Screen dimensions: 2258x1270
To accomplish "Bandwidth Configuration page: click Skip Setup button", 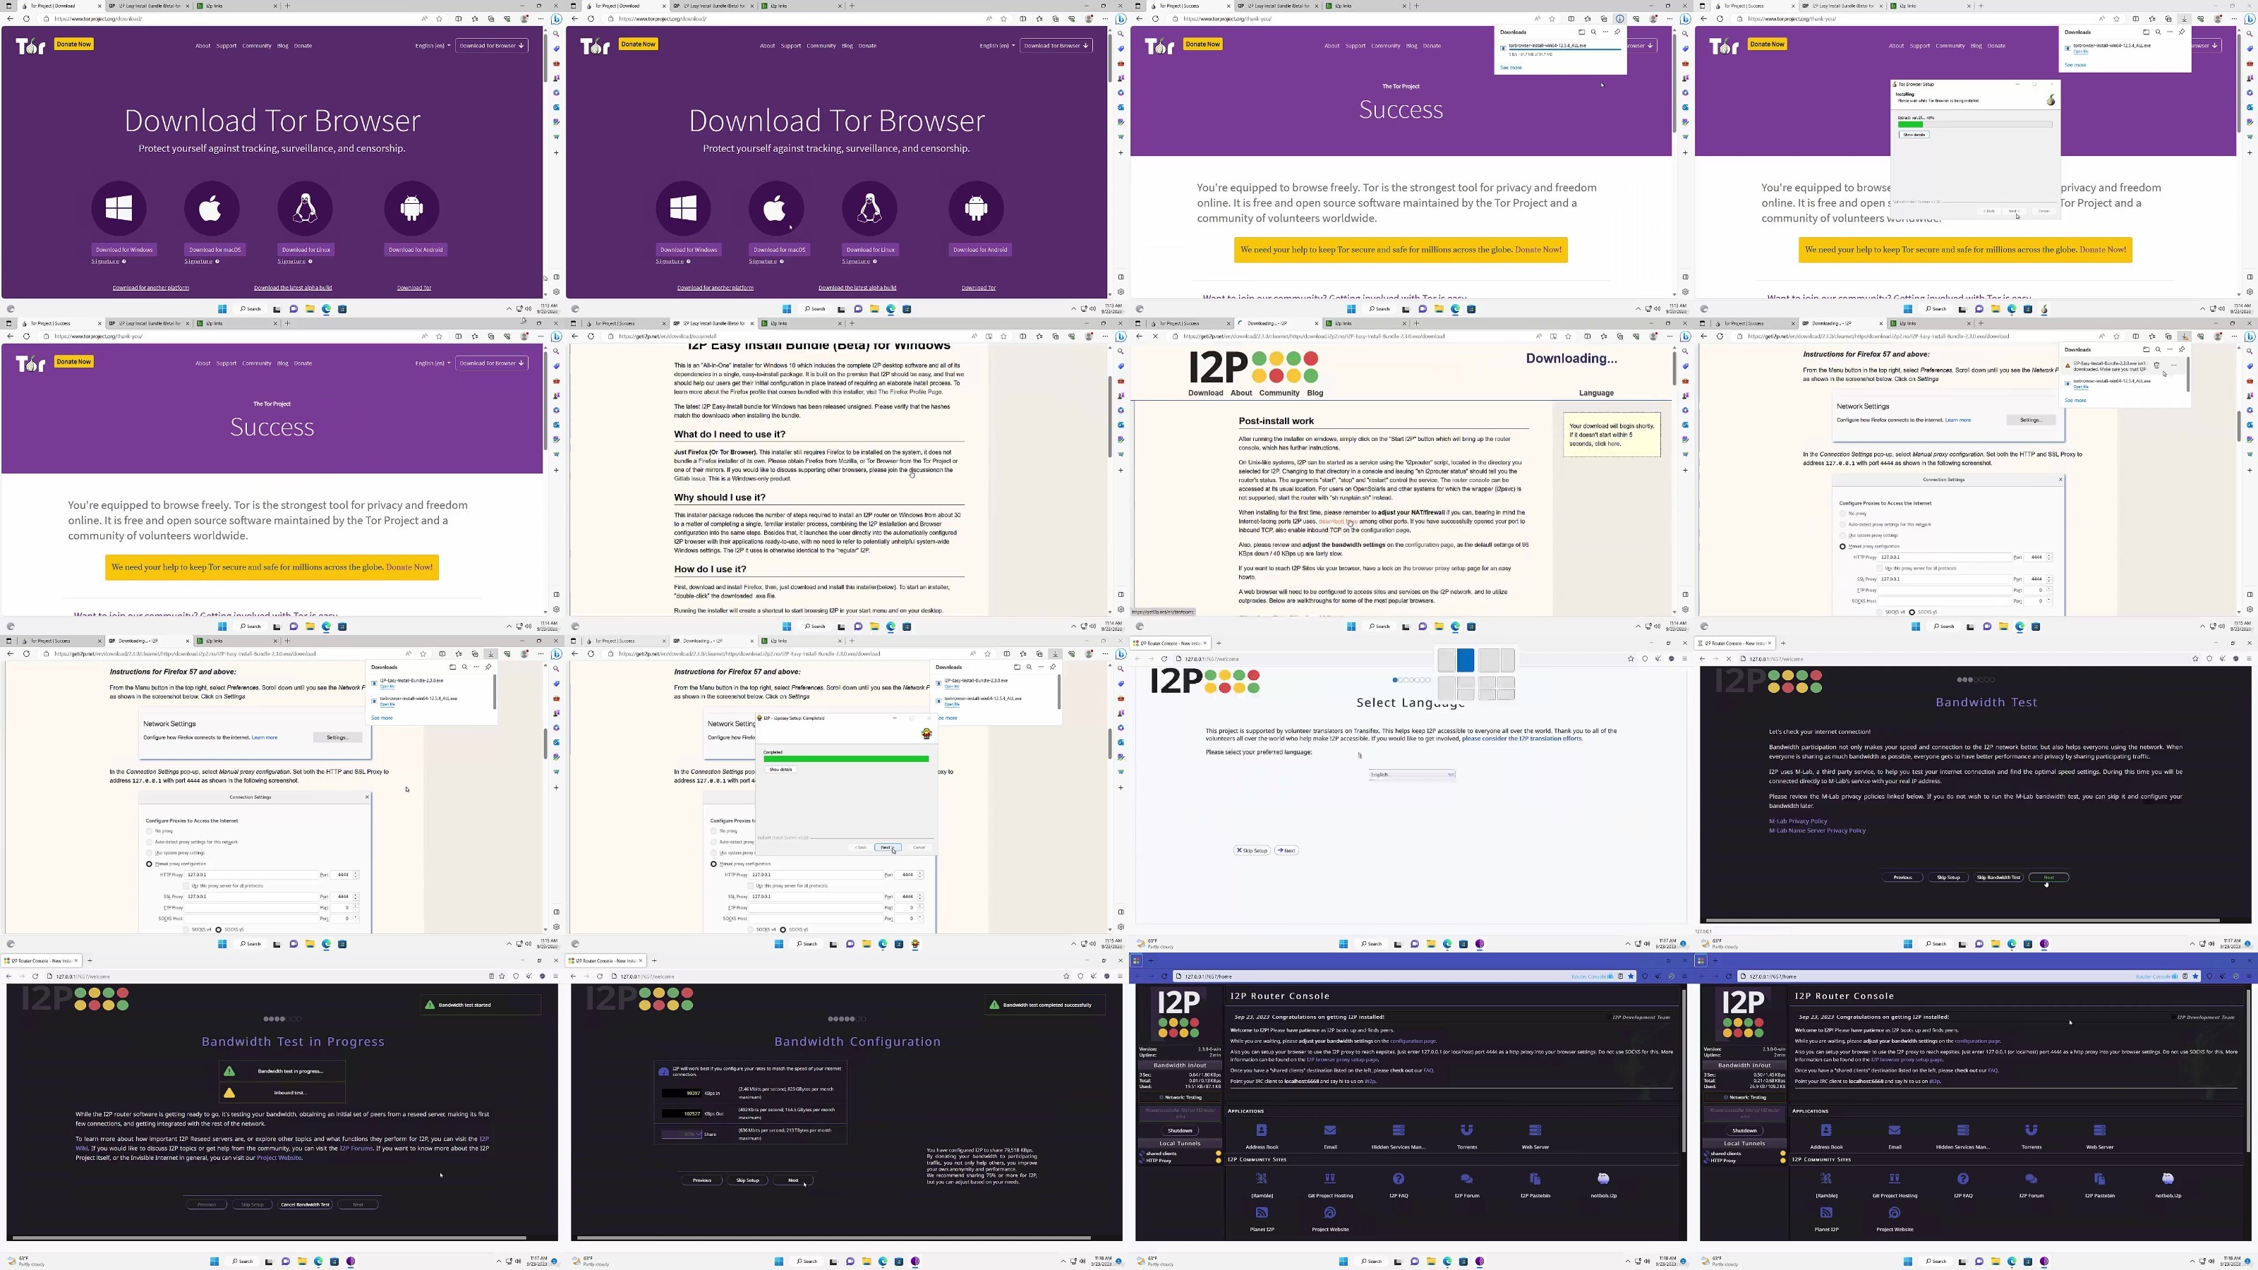I will (x=747, y=1180).
